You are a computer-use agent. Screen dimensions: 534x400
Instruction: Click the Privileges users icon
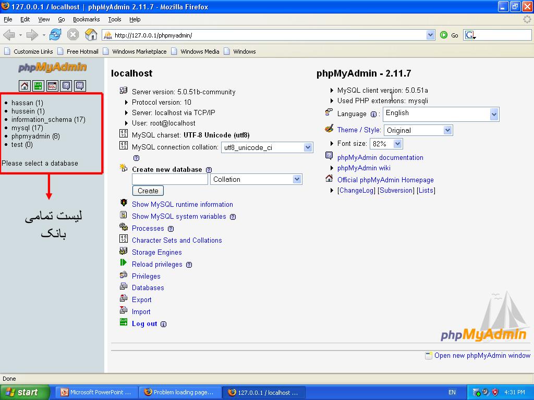123,274
